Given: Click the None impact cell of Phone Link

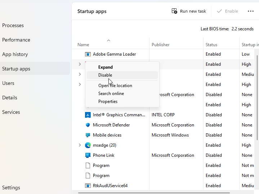Looking at the screenshot, I should coord(247,155).
